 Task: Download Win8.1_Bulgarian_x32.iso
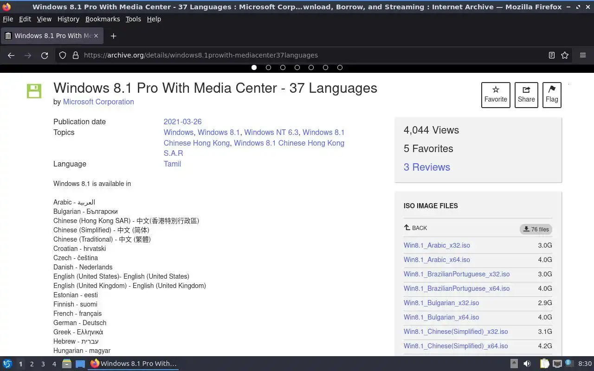coord(441,303)
